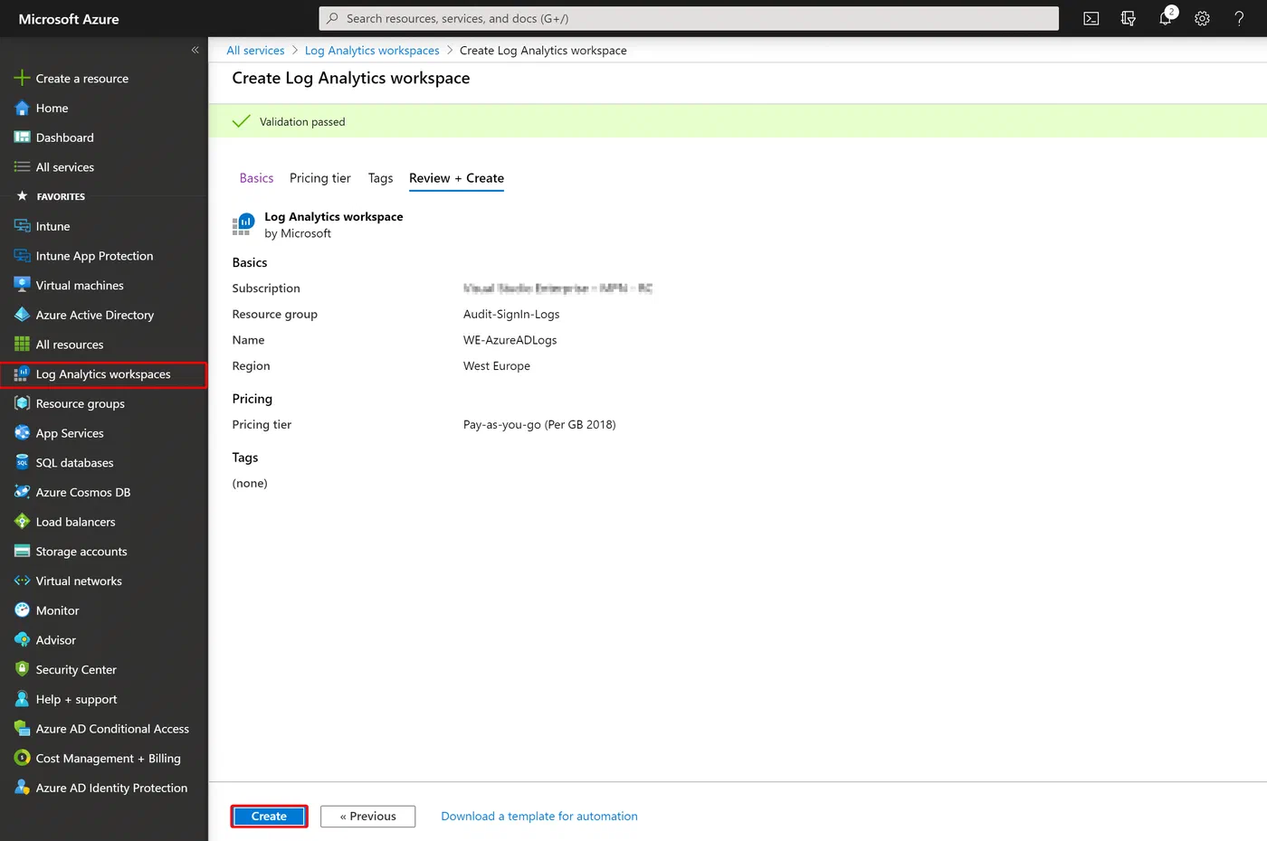
Task: Open the Directory + subscription filter icon
Action: pyautogui.click(x=1128, y=18)
